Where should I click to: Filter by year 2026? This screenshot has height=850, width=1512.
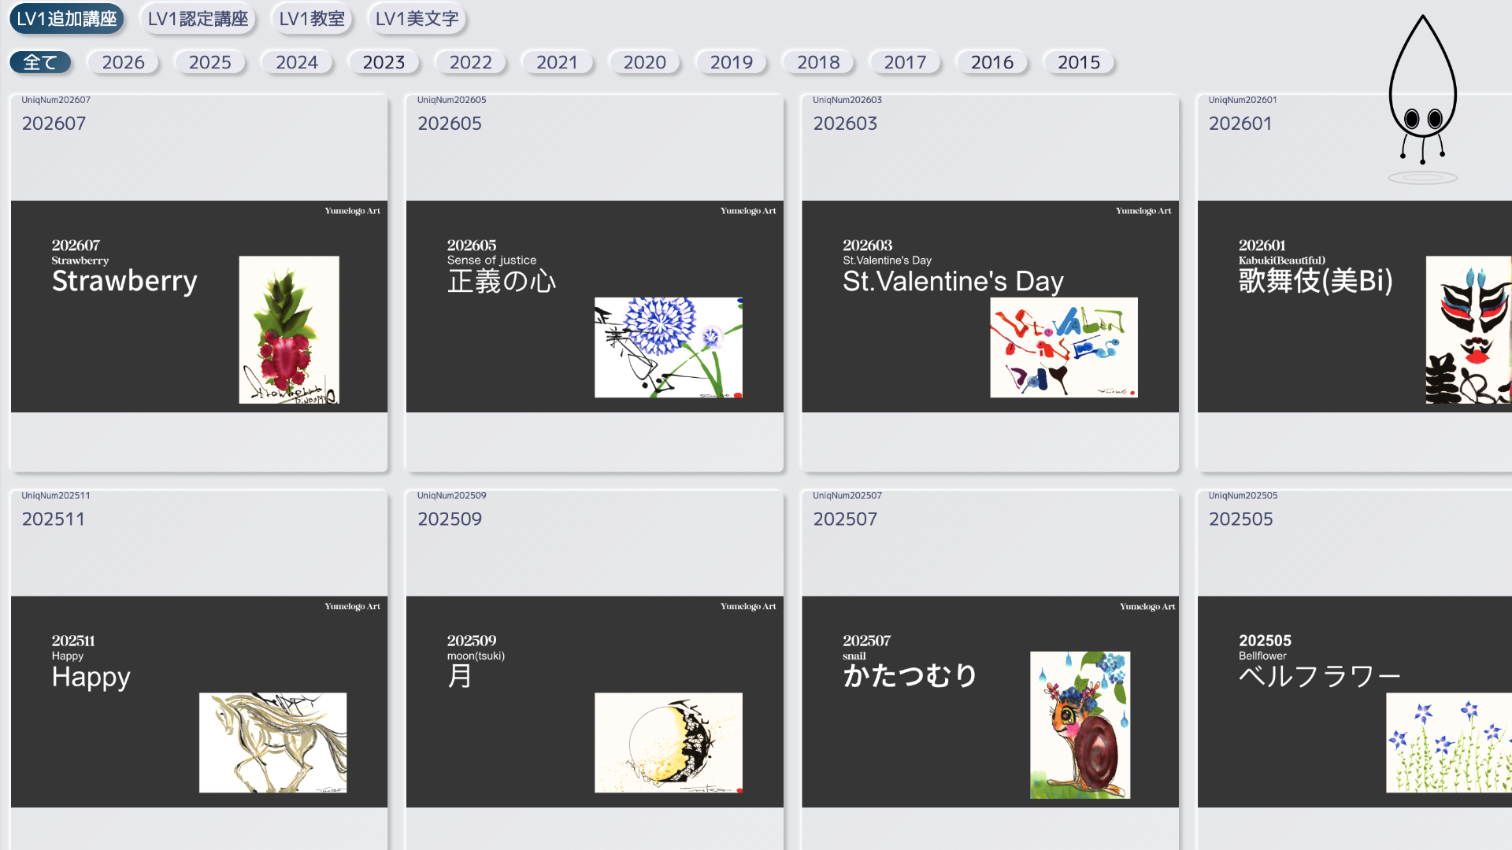[123, 62]
